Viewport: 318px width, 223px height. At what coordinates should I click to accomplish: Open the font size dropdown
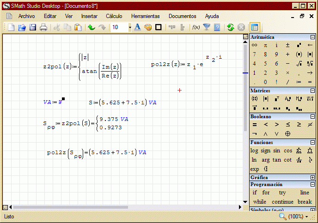pos(130,27)
